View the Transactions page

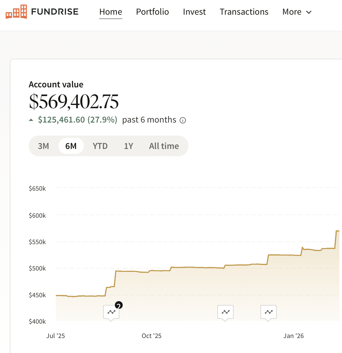pos(244,12)
